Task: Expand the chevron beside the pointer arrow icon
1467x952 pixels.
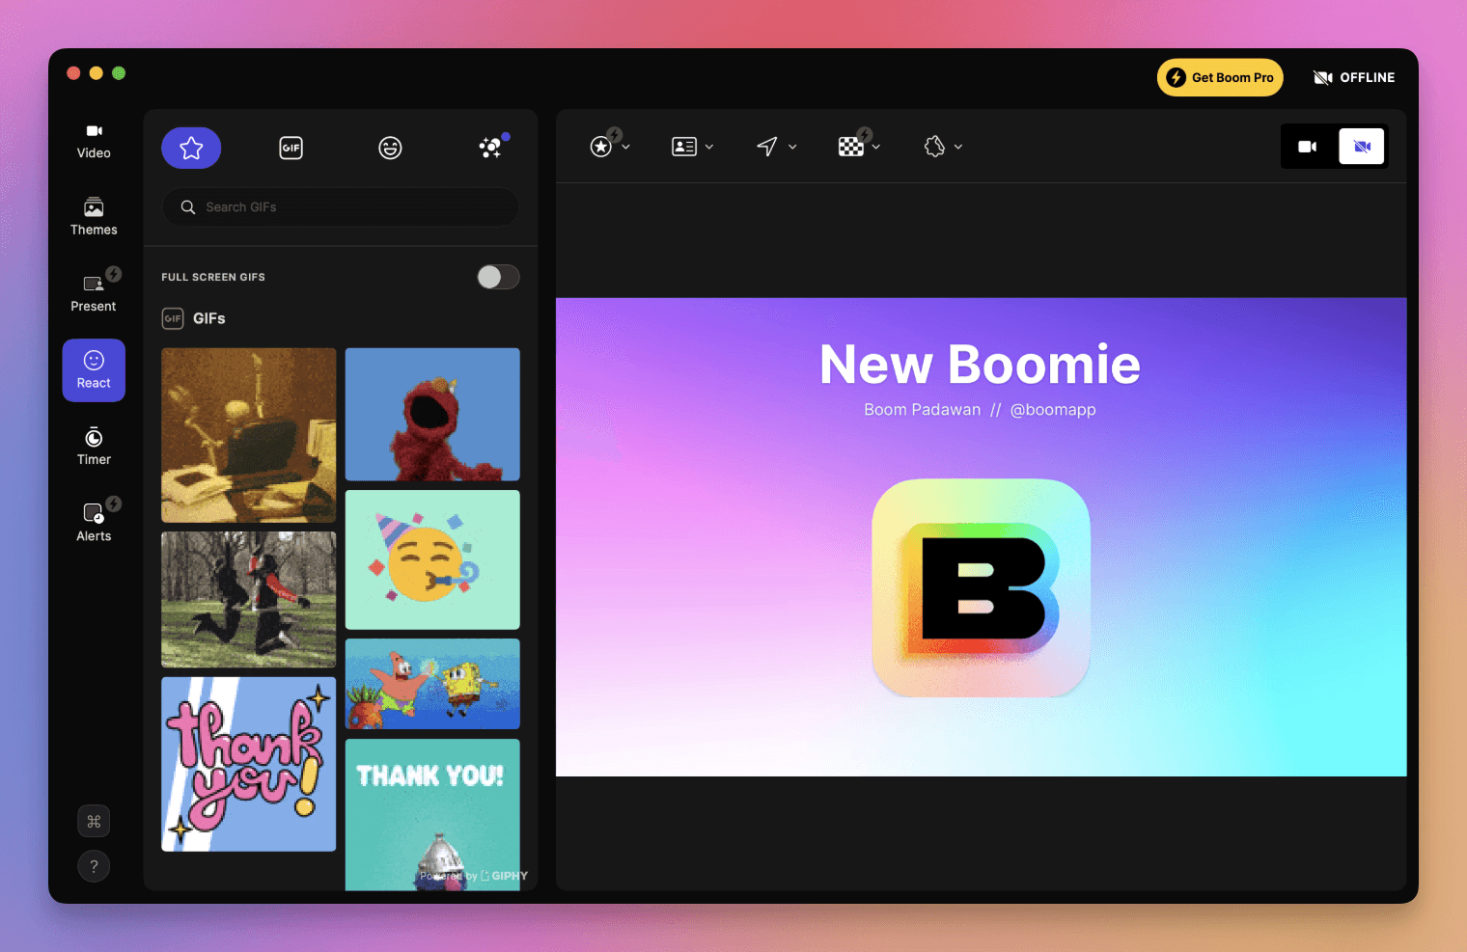Action: [792, 147]
